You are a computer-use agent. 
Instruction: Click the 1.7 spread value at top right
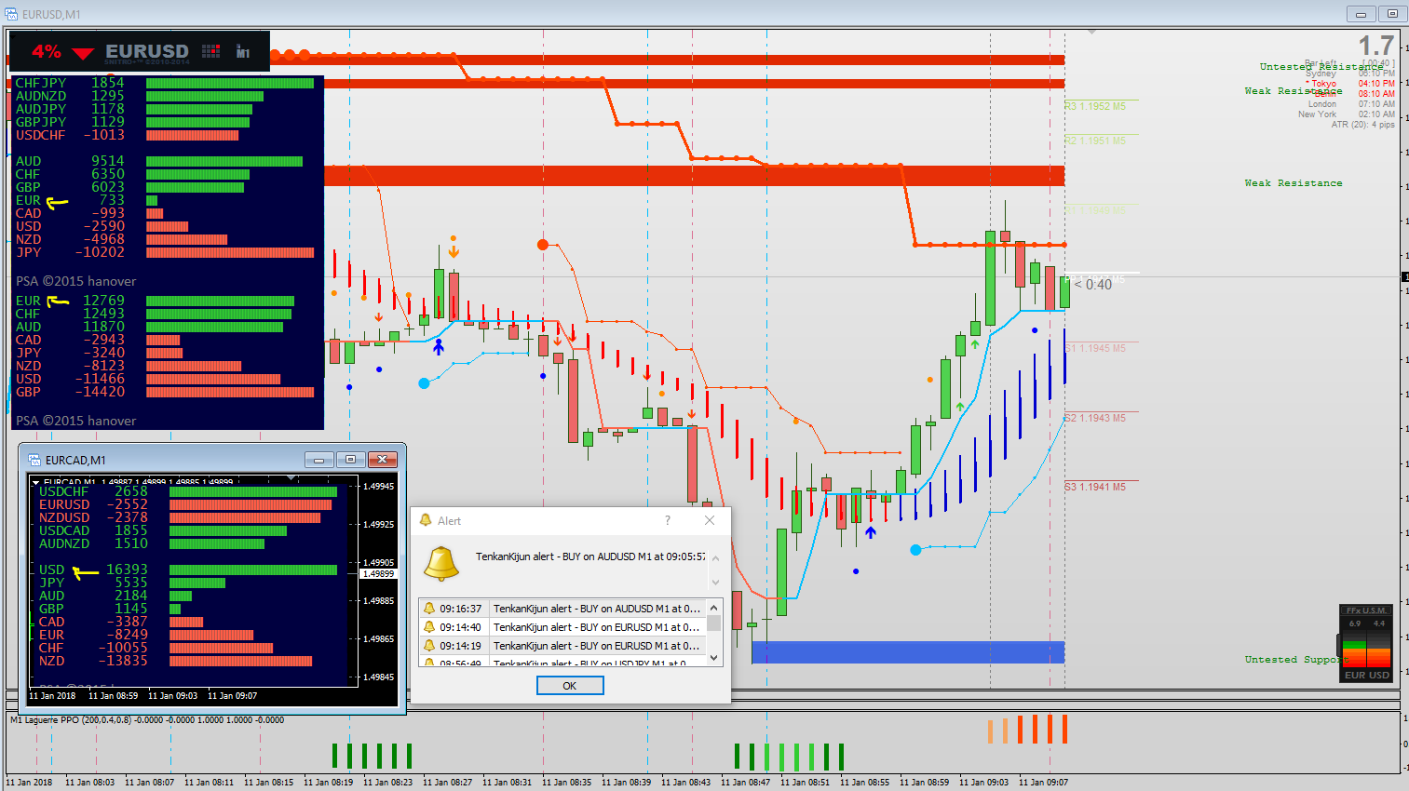[1375, 45]
